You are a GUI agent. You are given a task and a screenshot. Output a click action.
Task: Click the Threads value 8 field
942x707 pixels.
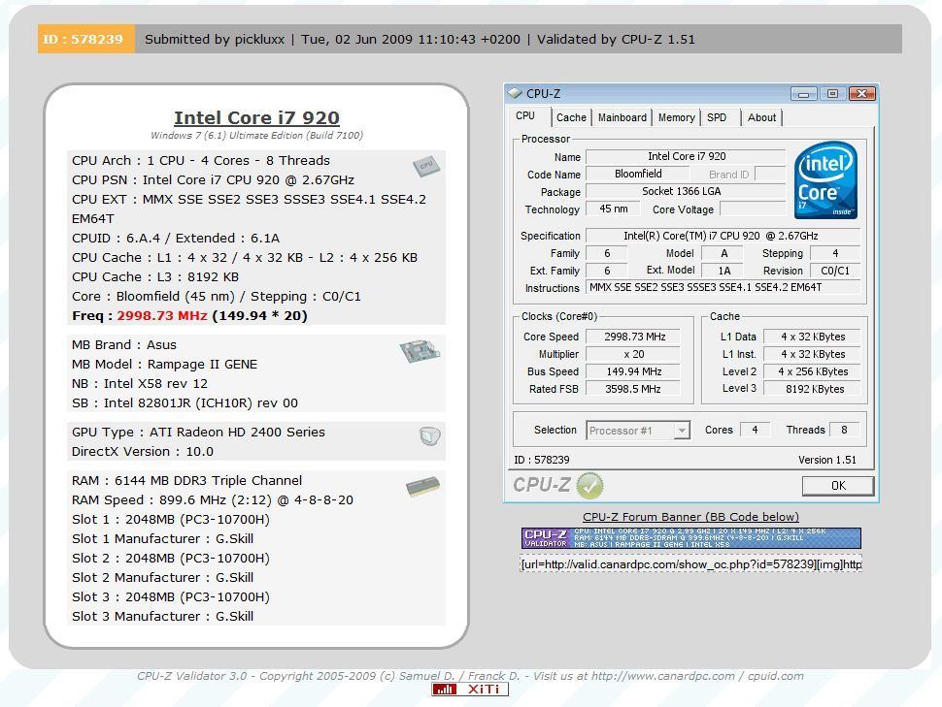(x=844, y=430)
